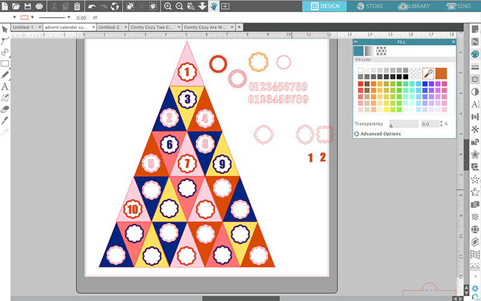
Task: Choose the Select arrow tool
Action: (5, 29)
